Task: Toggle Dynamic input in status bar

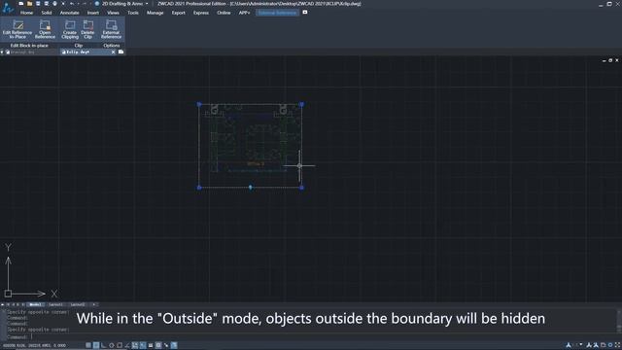Action: (143, 345)
